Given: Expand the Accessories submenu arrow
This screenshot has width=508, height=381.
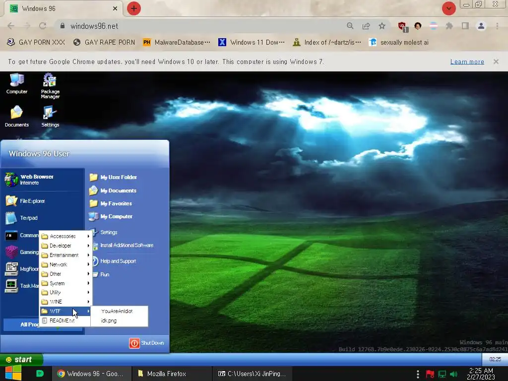Looking at the screenshot, I should pos(88,236).
